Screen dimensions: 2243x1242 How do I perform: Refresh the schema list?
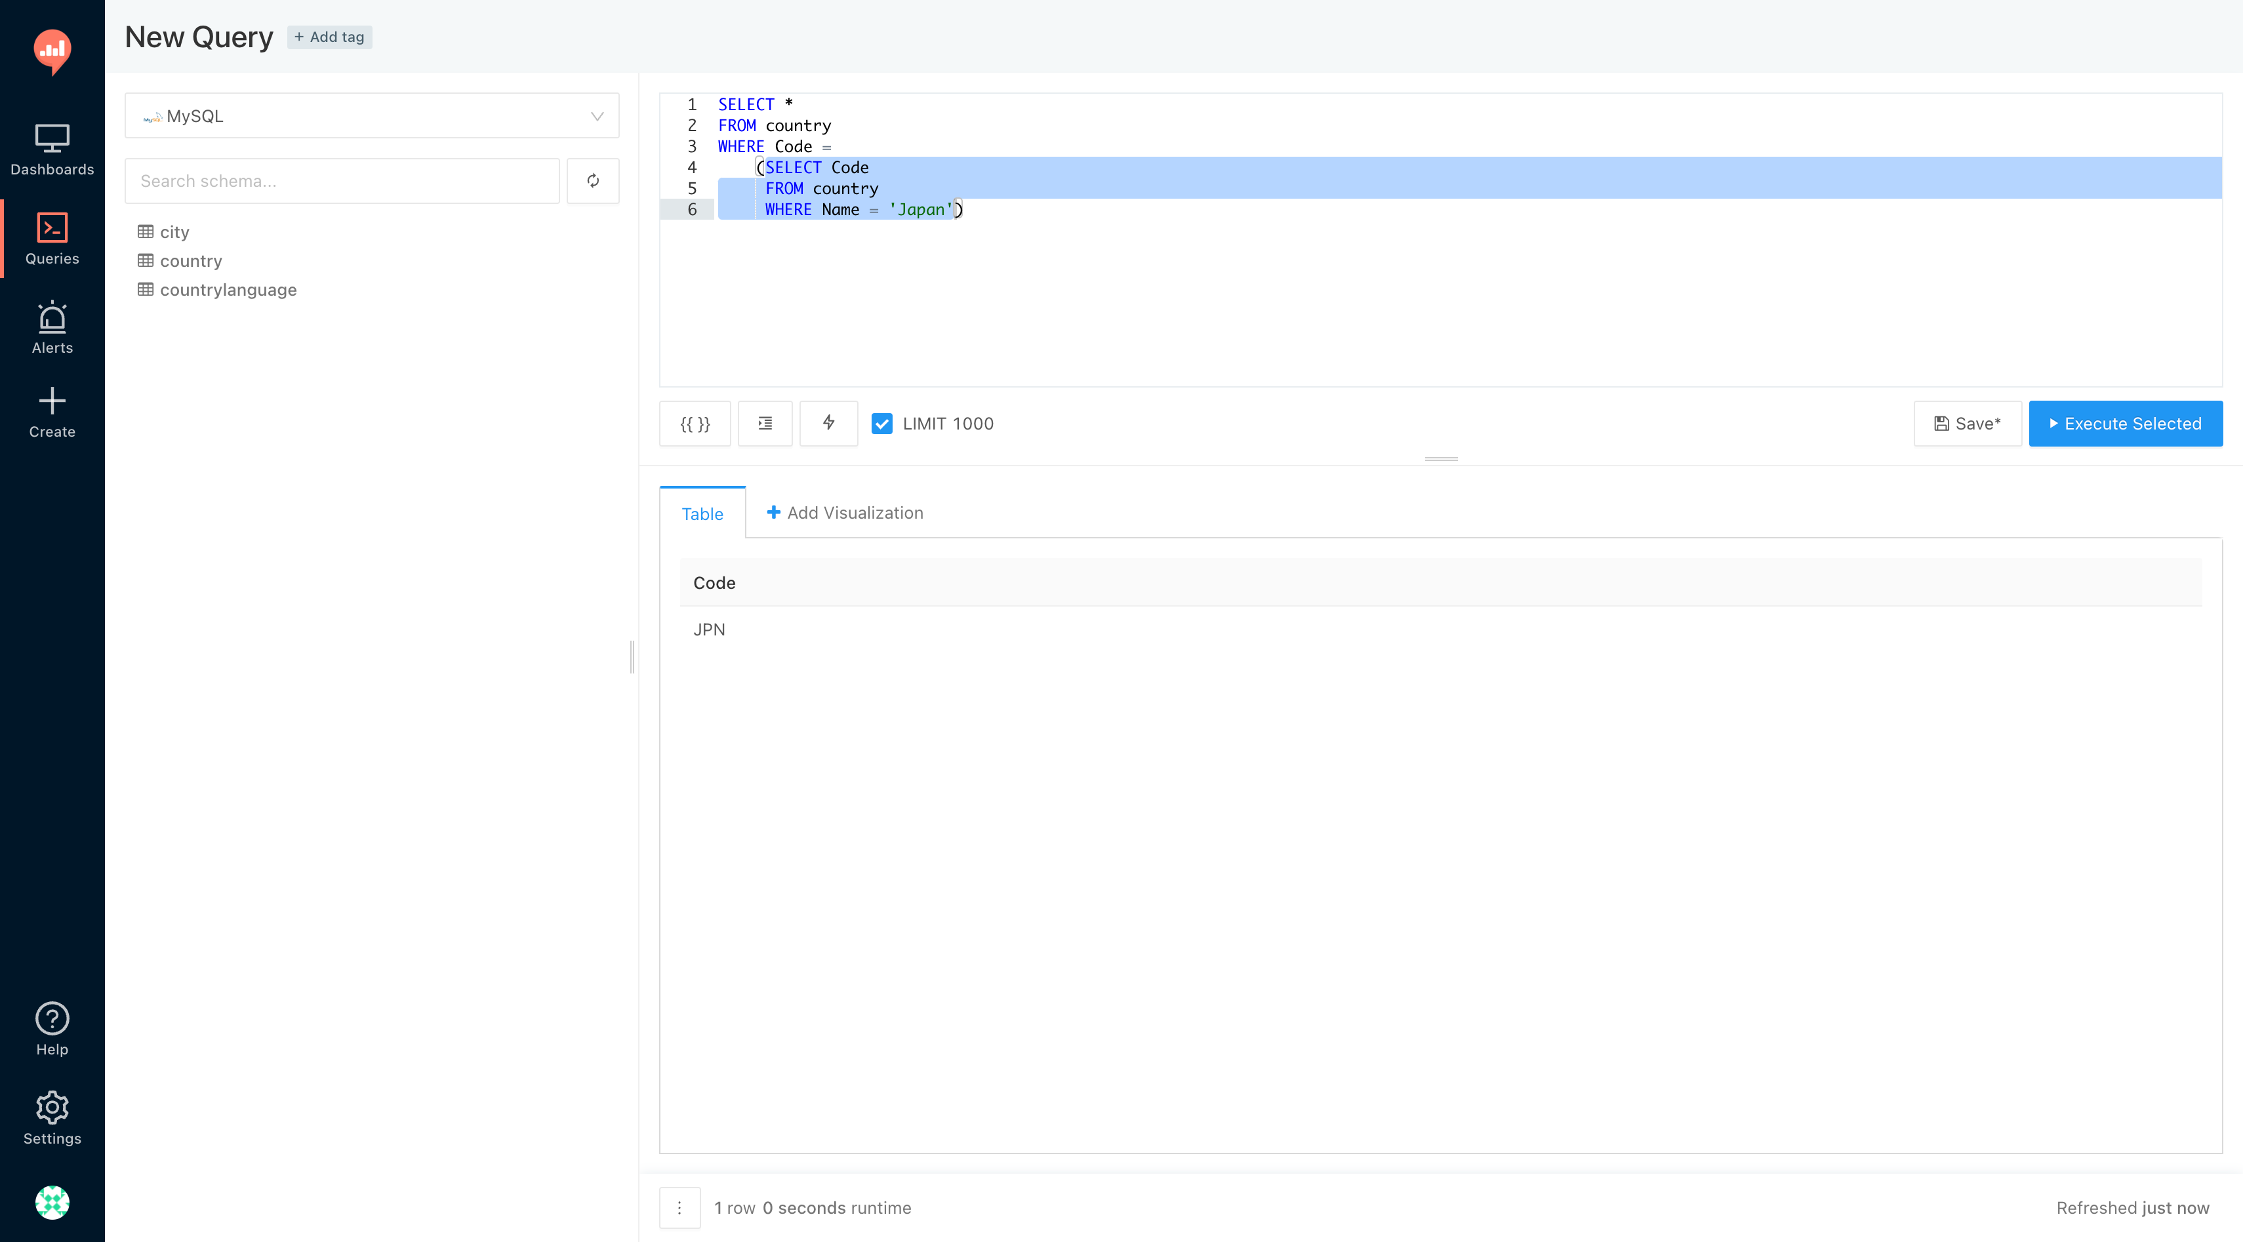click(x=593, y=181)
